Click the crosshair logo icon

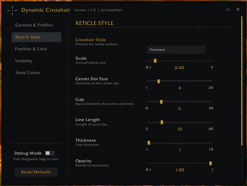click(12, 11)
